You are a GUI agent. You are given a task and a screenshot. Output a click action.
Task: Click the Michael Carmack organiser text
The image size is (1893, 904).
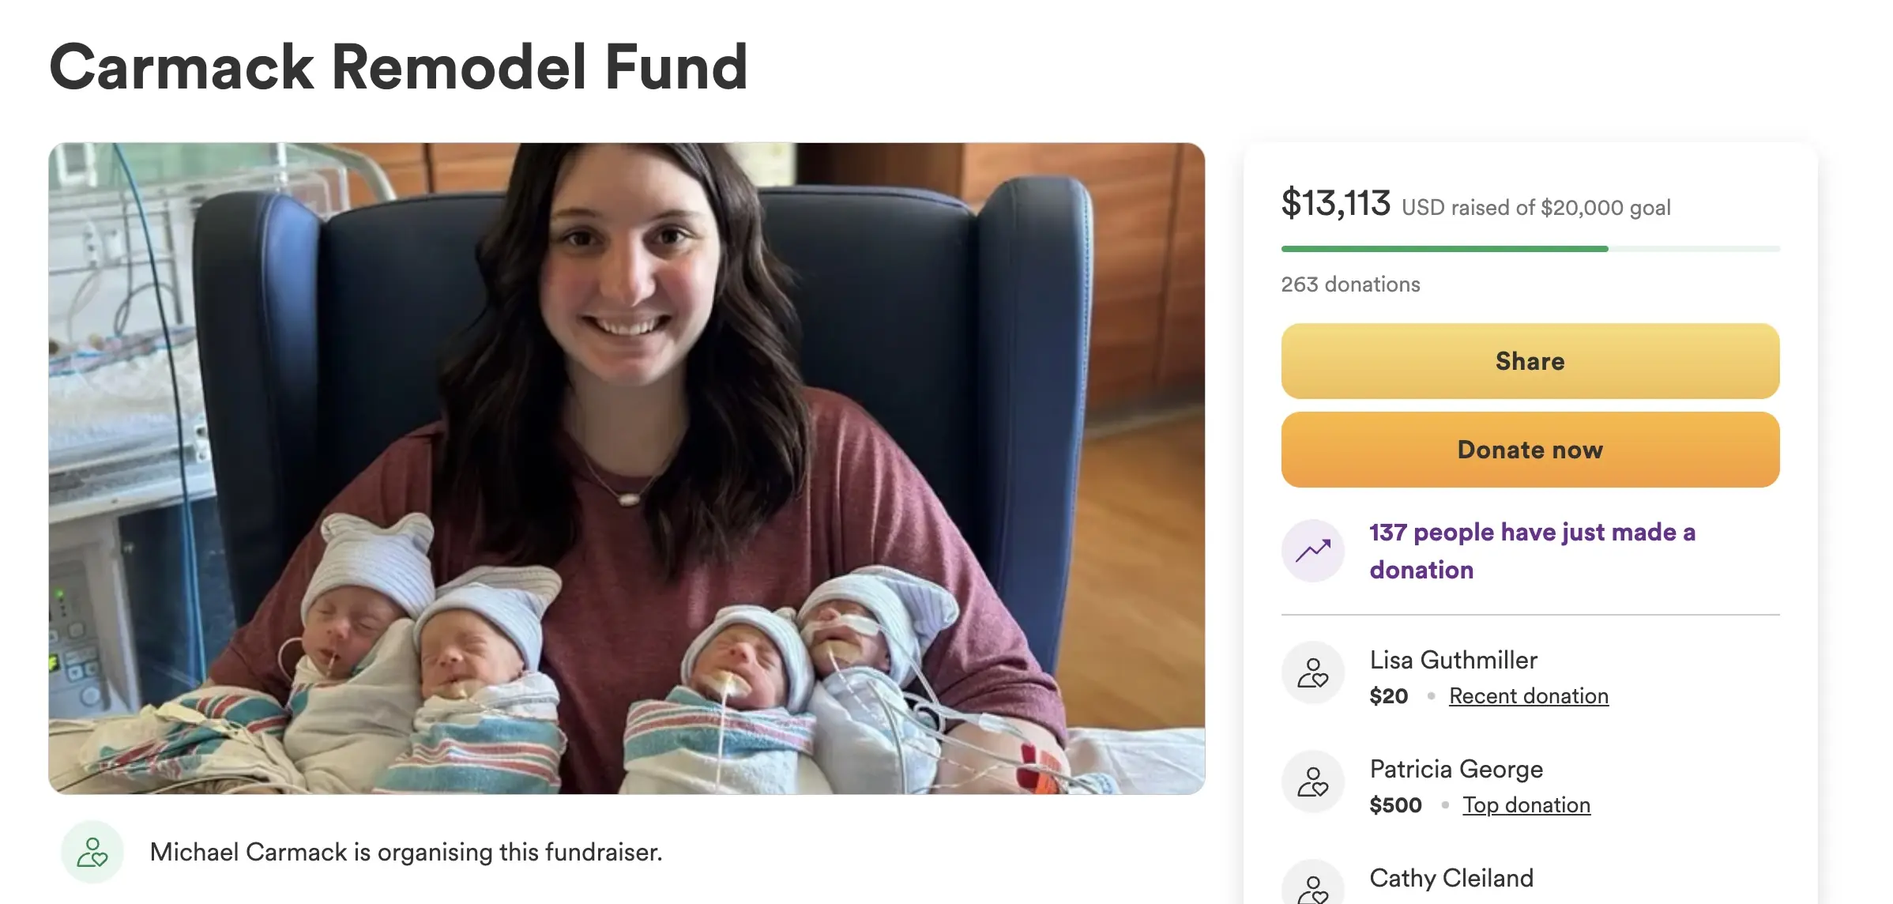click(x=406, y=852)
